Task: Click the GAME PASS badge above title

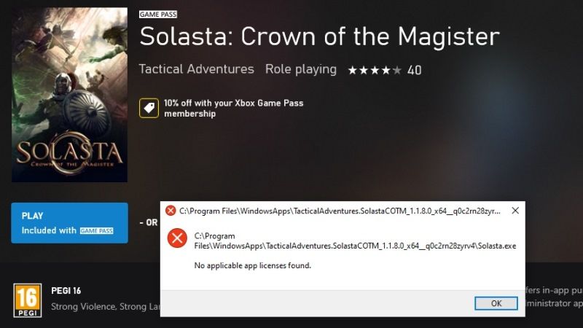Action: pos(158,15)
